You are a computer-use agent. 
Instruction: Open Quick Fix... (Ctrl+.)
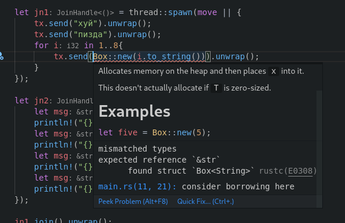point(205,202)
